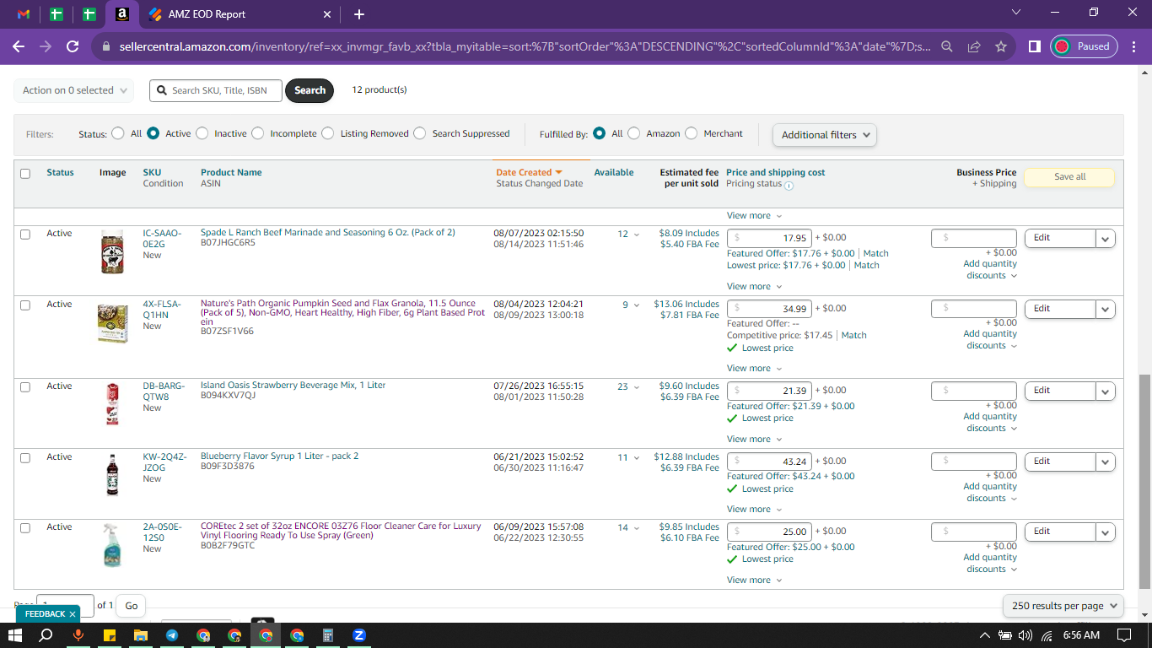Open a new browser tab

click(359, 14)
